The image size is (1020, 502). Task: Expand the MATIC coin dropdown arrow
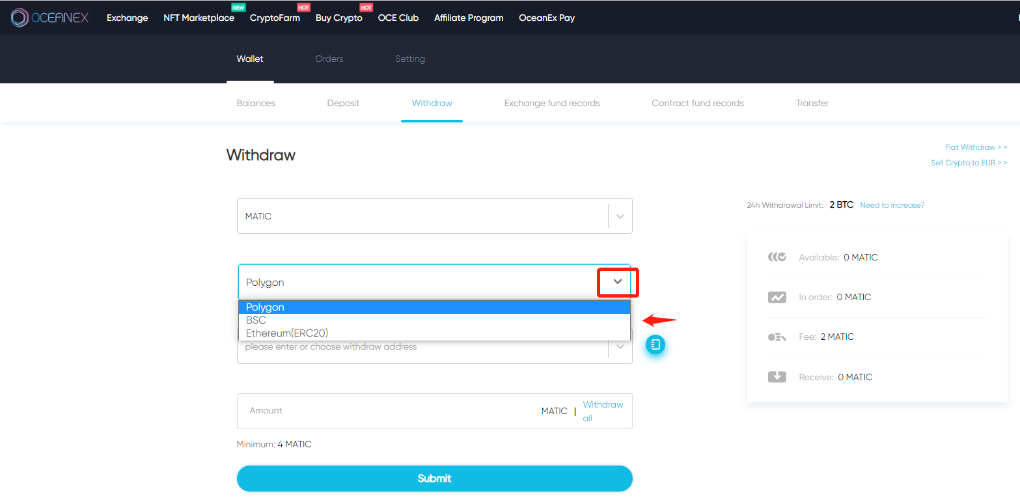click(x=620, y=216)
